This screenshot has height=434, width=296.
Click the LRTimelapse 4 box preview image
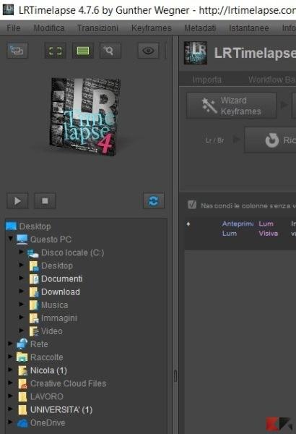pos(85,116)
